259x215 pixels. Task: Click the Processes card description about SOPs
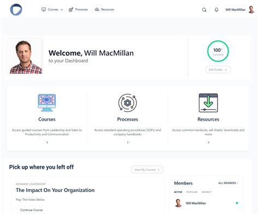point(127,132)
